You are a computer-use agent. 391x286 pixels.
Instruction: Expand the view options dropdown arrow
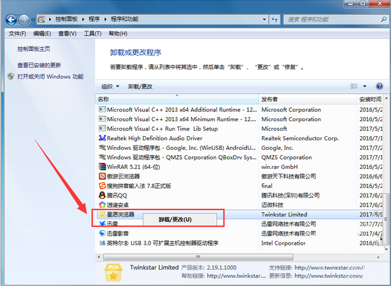(365, 86)
